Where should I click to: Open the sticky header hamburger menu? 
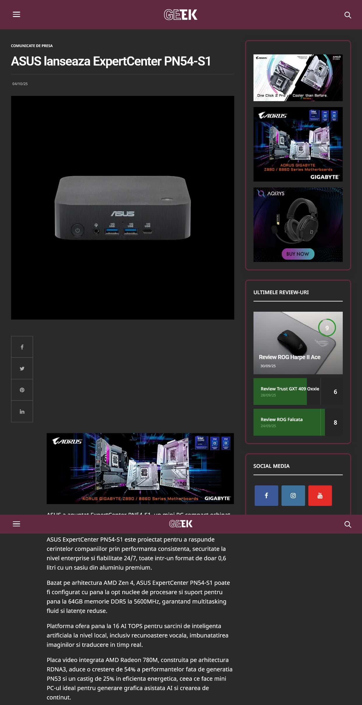(16, 524)
